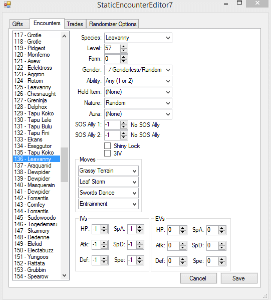The image size is (271, 300).
Task: Click the encounter list scroll up arrow
Action: (x=64, y=36)
